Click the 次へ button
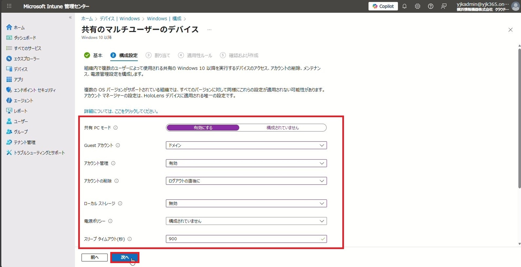 125,258
